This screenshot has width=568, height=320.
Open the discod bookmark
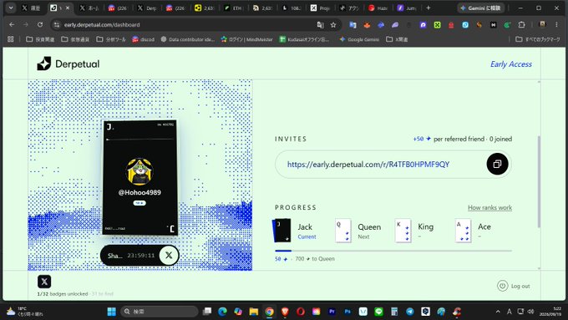coord(144,39)
